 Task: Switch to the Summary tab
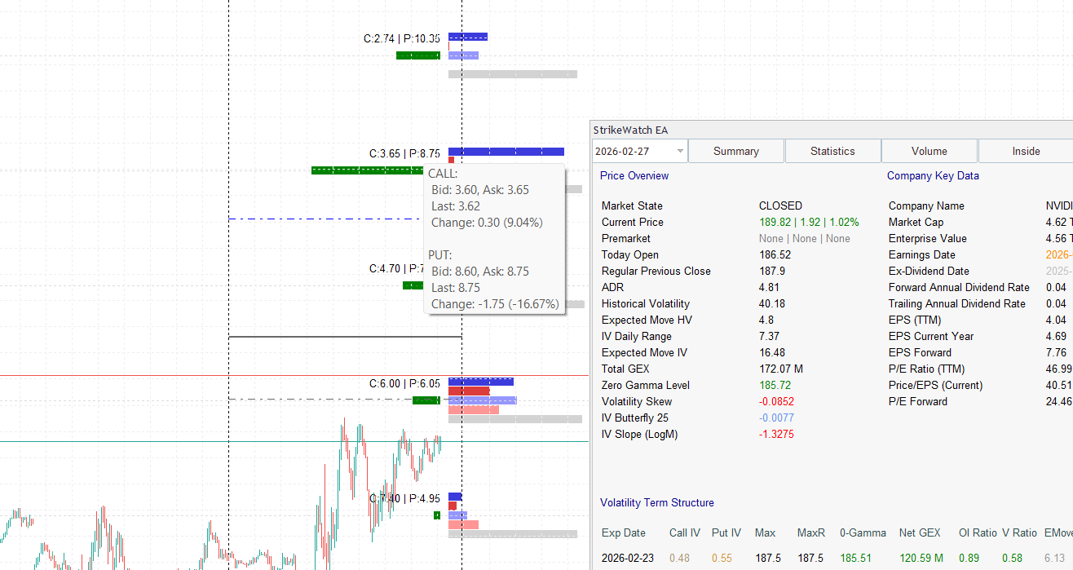[x=735, y=151]
